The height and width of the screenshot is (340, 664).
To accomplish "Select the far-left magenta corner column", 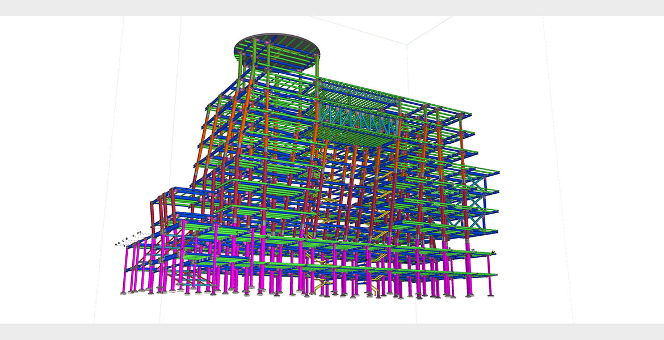I will click(x=126, y=271).
